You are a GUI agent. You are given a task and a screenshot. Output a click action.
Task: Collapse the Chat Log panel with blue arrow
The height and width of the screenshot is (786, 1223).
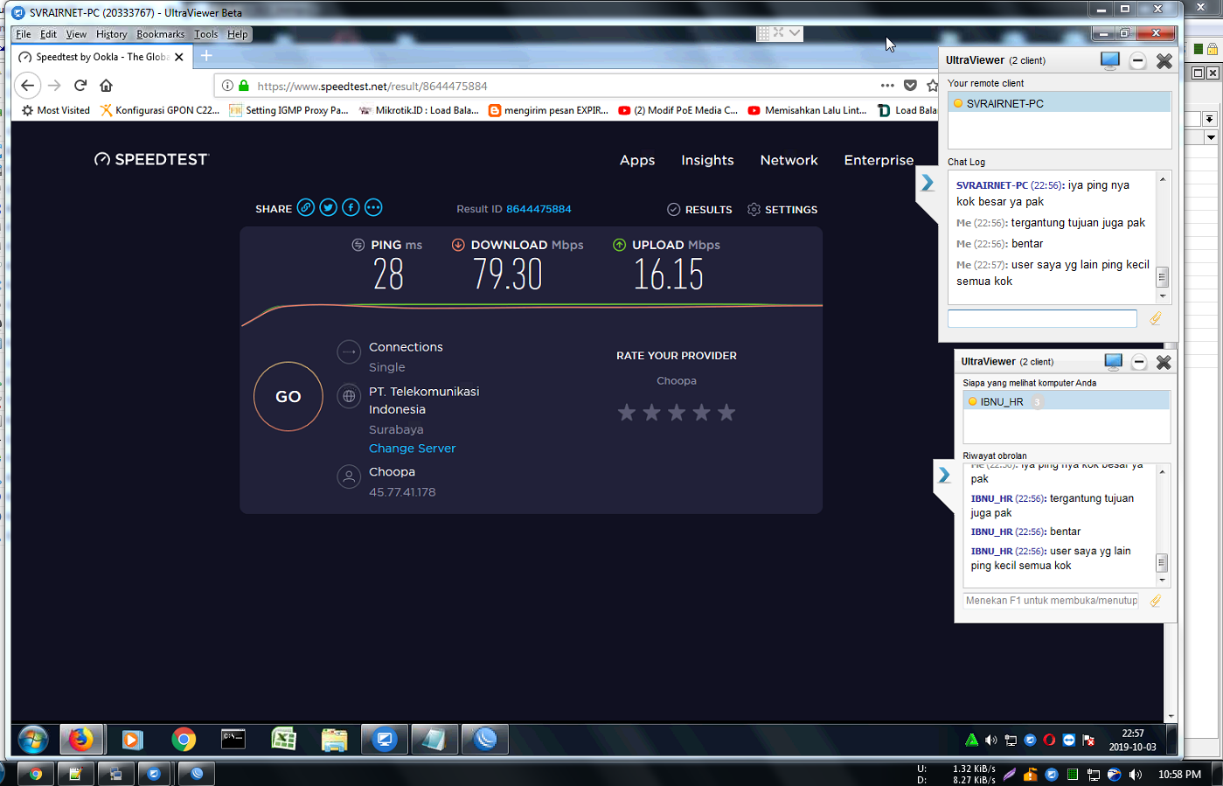[x=928, y=183]
